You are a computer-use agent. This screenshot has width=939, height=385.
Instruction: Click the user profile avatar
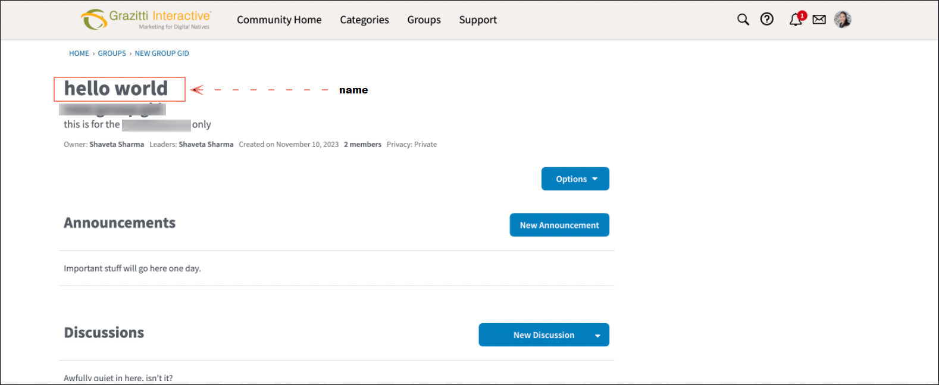[x=843, y=20]
